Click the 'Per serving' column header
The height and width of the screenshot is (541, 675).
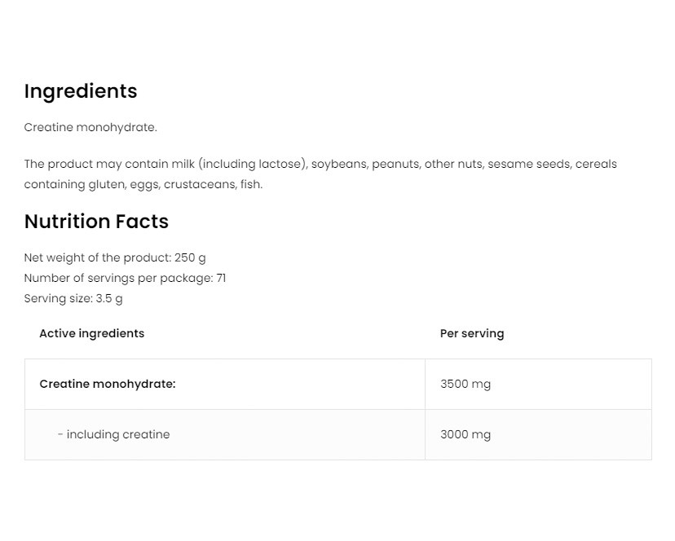tap(471, 333)
